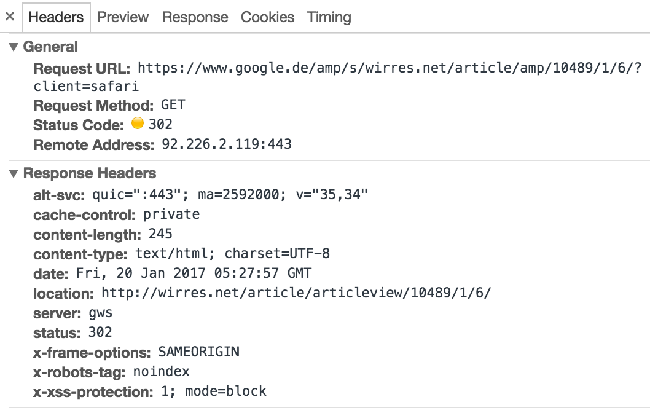The width and height of the screenshot is (650, 413).
Task: Collapse the General section triangle
Action: click(x=14, y=47)
